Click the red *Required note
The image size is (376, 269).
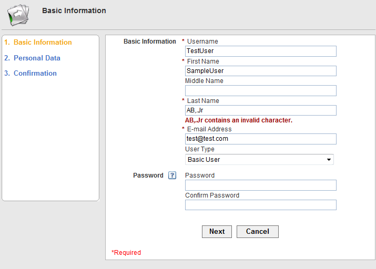[x=126, y=253]
